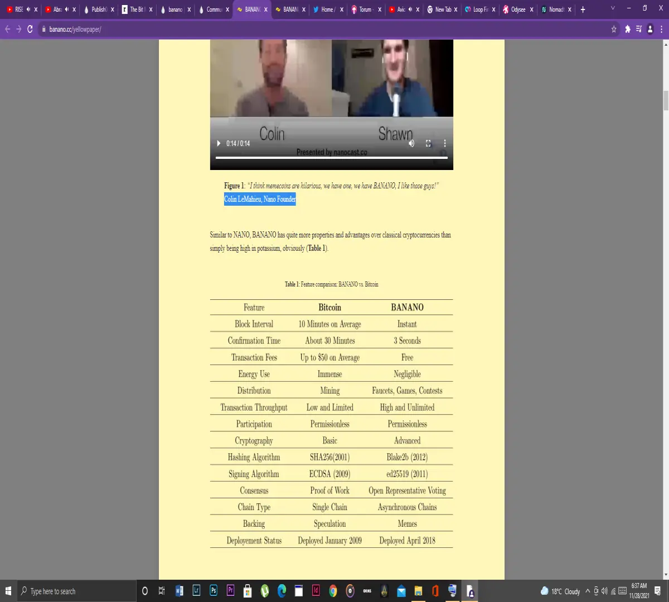The height and width of the screenshot is (602, 669).
Task: Open Google Chrome from taskbar
Action: point(333,591)
